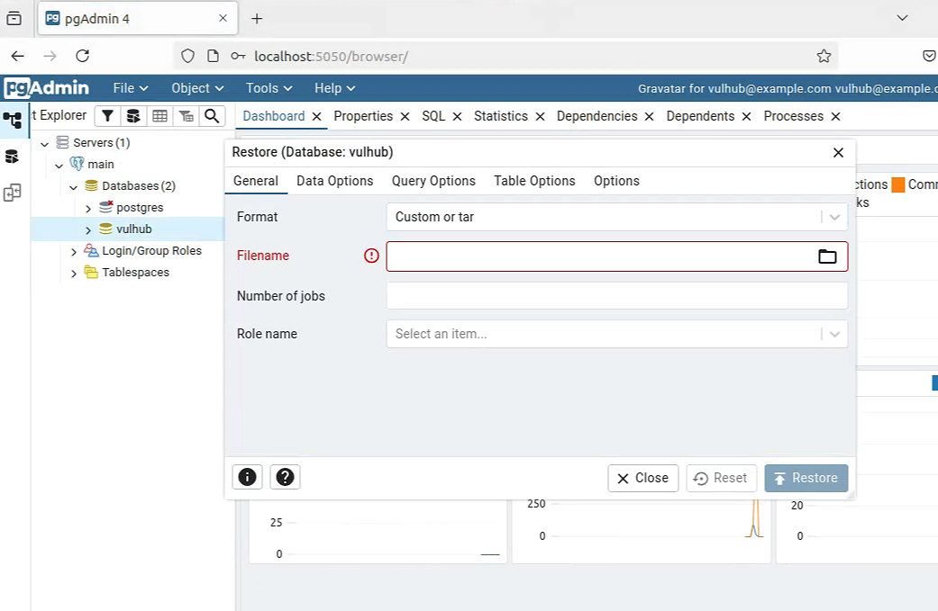The image size is (938, 611).
Task: Close the Properties tab
Action: coord(405,116)
